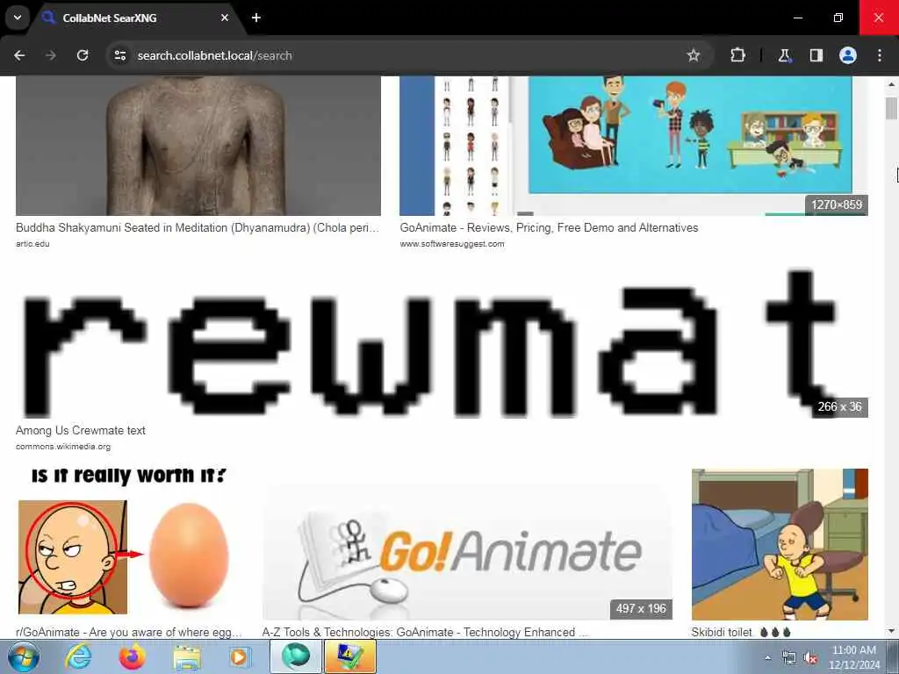The image size is (899, 674).
Task: Open the browser extensions puzzle icon
Action: (737, 55)
